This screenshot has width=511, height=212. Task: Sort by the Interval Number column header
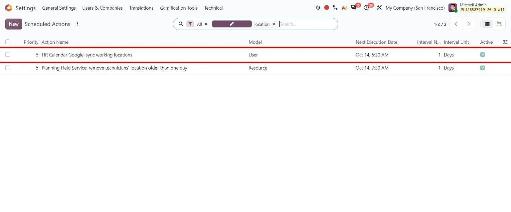[x=429, y=42]
